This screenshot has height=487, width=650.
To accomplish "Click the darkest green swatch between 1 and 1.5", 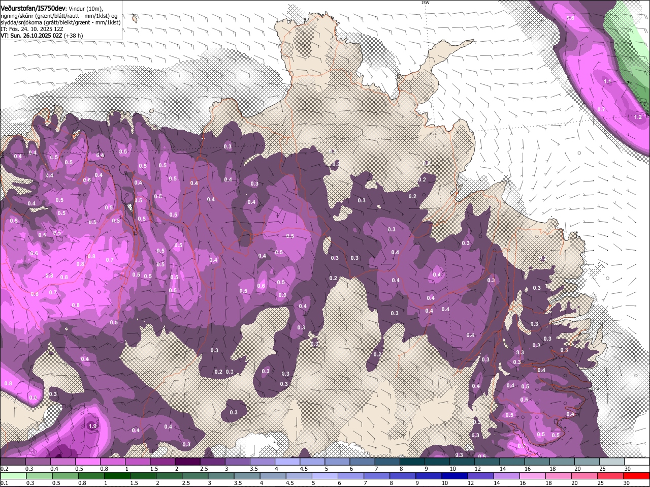I will 116,476.
